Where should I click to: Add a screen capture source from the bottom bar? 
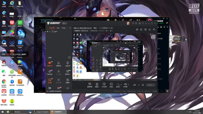click(x=90, y=85)
